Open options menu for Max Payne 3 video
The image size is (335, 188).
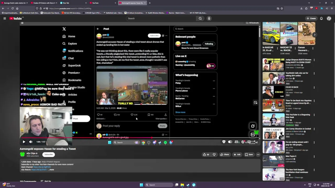point(314,156)
